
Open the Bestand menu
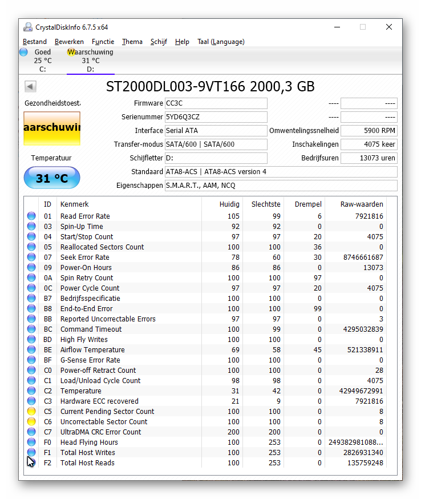(35, 42)
